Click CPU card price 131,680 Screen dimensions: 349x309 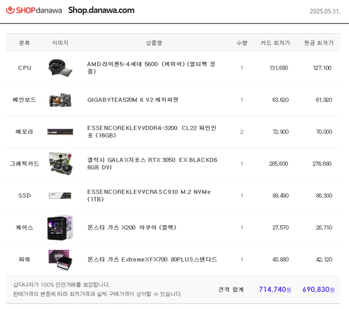279,68
